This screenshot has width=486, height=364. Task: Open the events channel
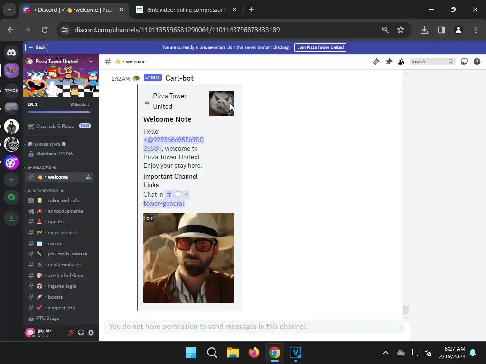pos(59,243)
